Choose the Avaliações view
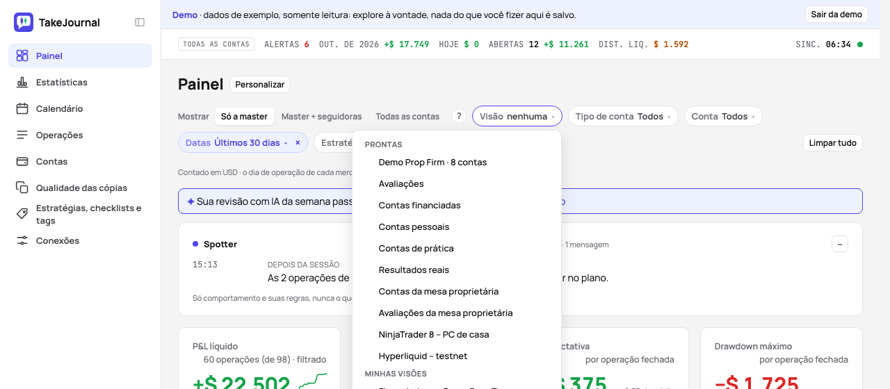 [x=457, y=184]
